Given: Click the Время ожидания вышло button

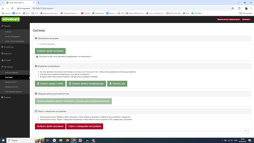Looking at the screenshot, I should [73, 101].
